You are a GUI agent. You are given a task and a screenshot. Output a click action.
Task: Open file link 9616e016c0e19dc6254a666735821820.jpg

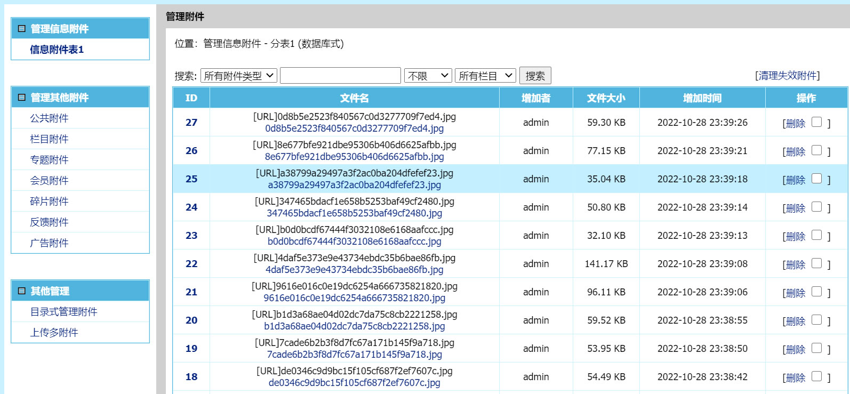point(355,298)
